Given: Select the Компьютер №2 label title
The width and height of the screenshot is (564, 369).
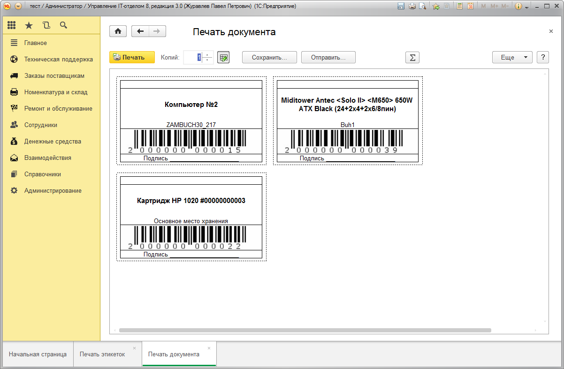Looking at the screenshot, I should (191, 105).
